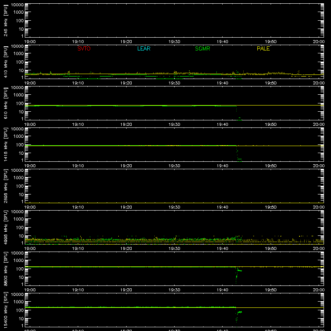
Task: Click the 19:10 tick under the 410 MHz panel
Action: 78,83
